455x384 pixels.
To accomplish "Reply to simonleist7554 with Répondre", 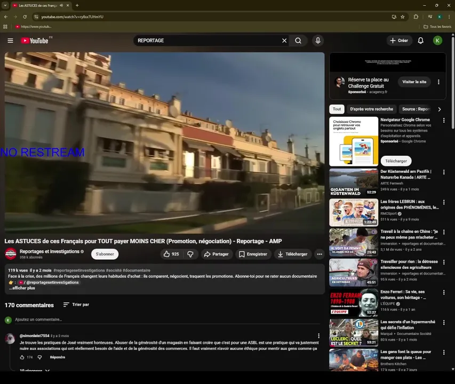I will 58,357.
